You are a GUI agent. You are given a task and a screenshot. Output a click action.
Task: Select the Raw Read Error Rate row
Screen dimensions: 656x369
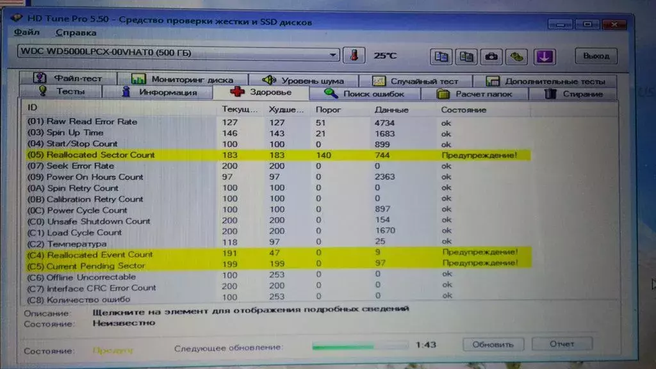point(278,122)
